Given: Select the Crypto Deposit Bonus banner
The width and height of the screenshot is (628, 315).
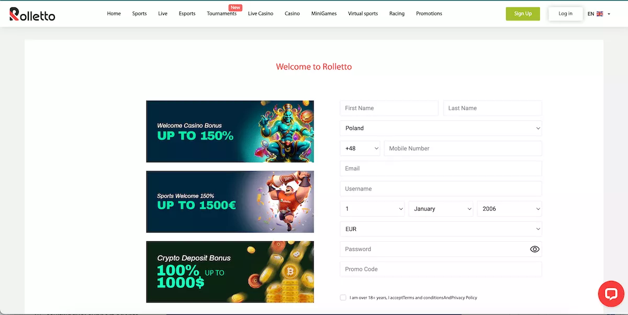Looking at the screenshot, I should tap(230, 272).
